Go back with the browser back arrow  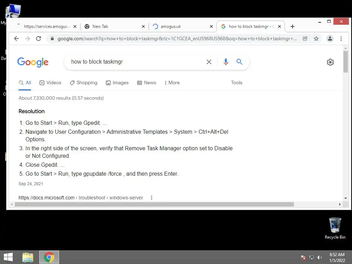[x=16, y=38]
